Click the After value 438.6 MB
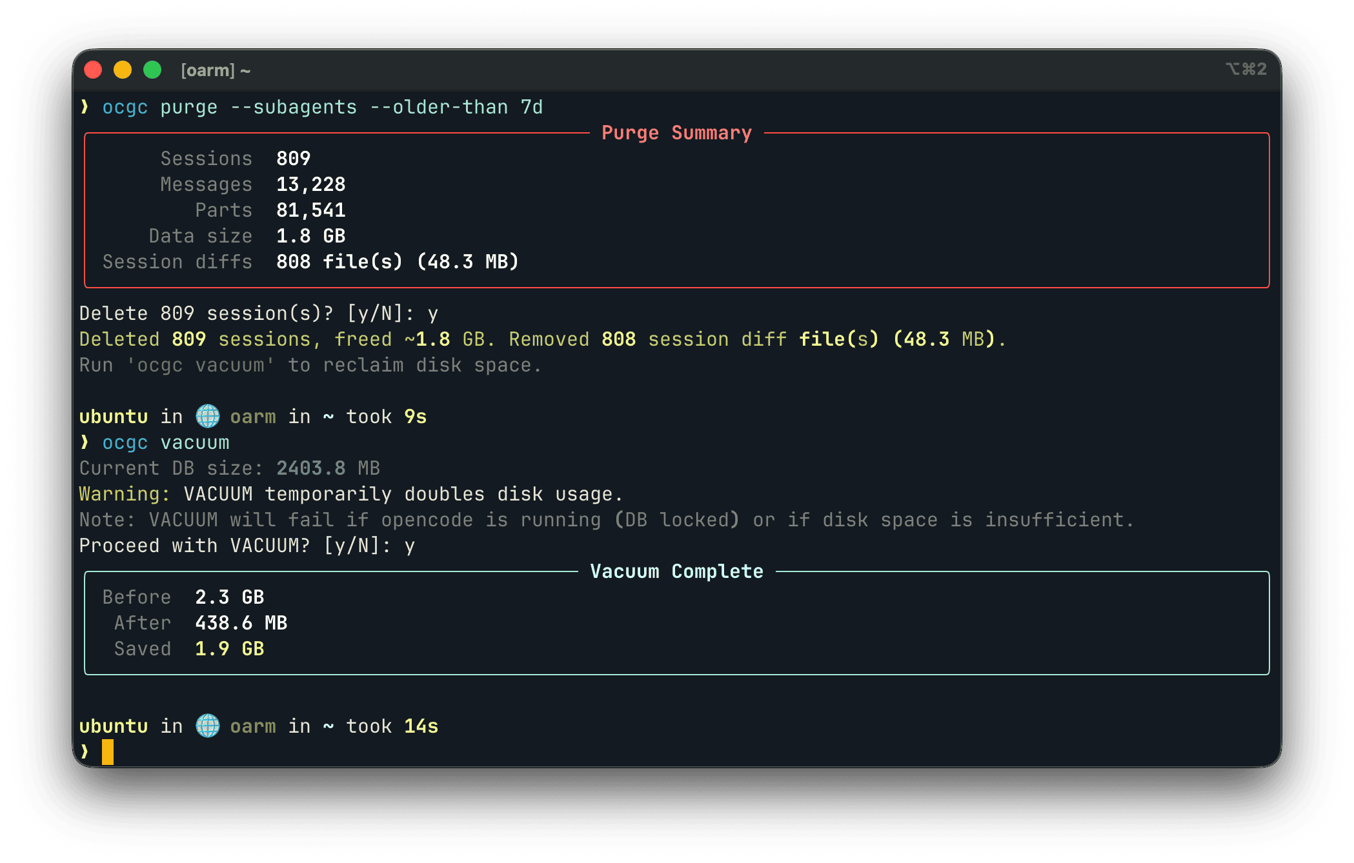This screenshot has width=1354, height=863. pyautogui.click(x=241, y=623)
